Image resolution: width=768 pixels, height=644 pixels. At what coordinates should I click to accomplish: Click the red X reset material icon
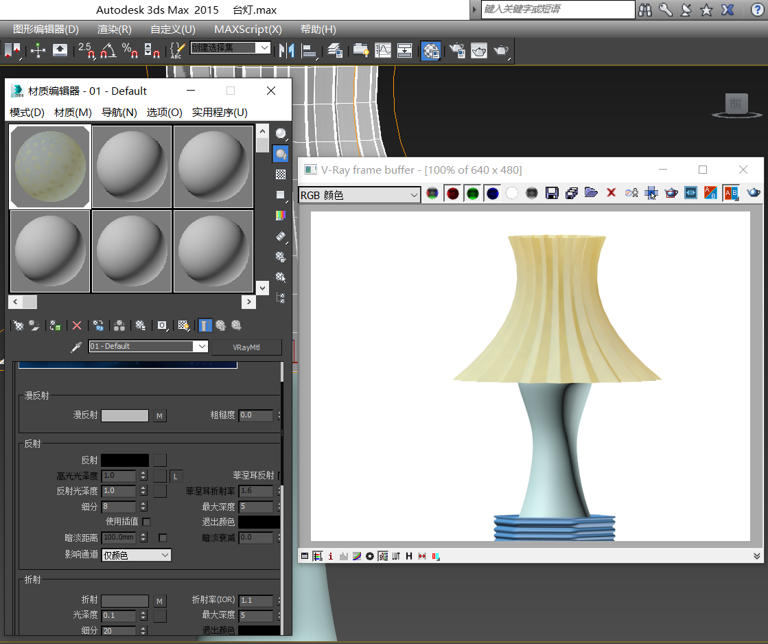pyautogui.click(x=77, y=325)
